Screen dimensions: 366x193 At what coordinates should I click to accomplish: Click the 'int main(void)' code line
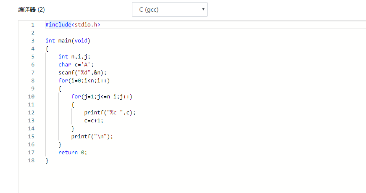68,41
